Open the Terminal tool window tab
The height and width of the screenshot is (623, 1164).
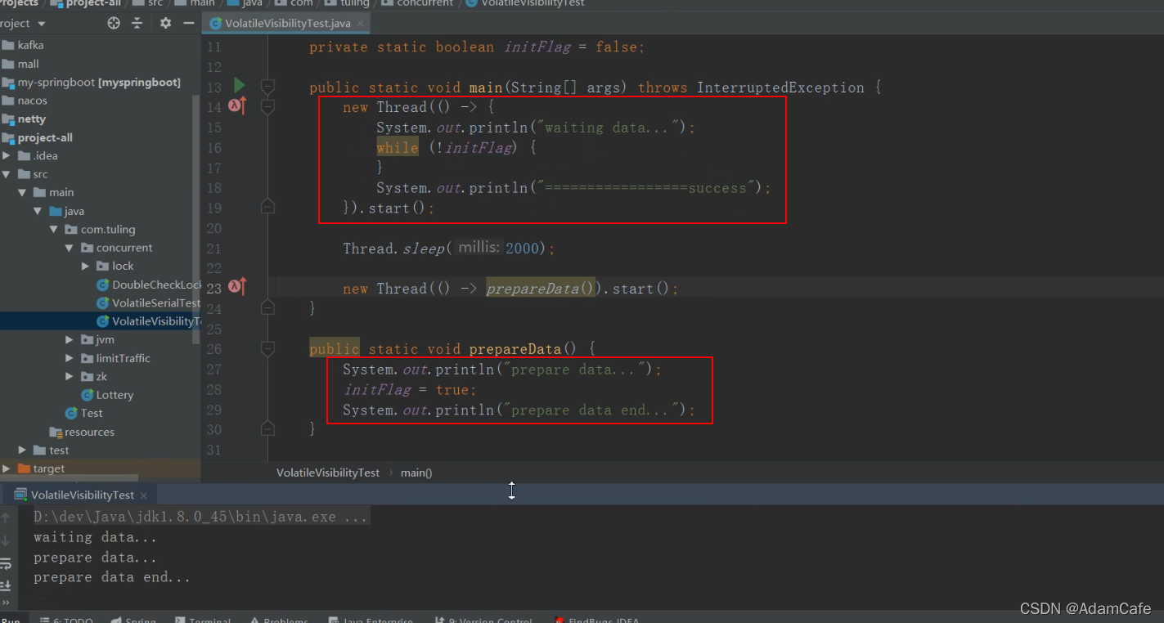203,620
